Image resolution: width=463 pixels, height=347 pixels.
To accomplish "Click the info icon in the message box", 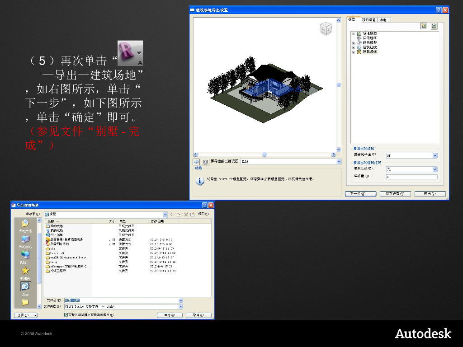I will pos(200,181).
